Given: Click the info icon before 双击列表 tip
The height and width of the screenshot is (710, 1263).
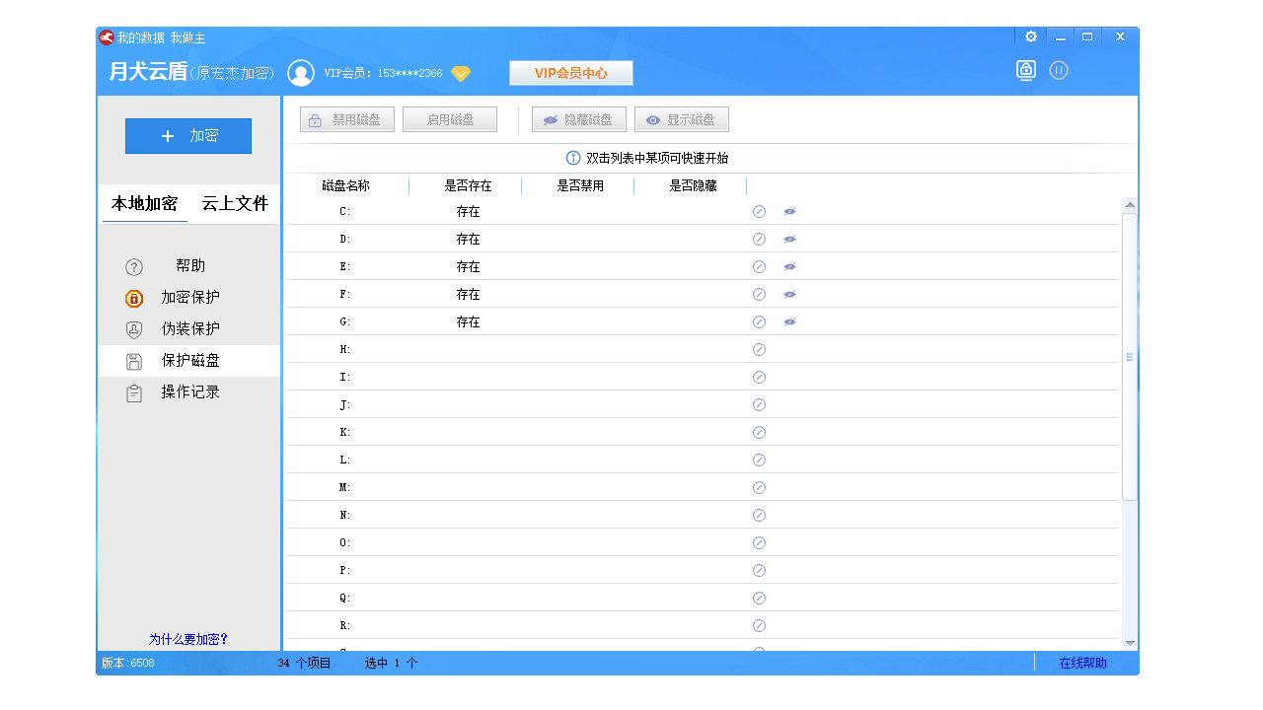Looking at the screenshot, I should pos(571,157).
